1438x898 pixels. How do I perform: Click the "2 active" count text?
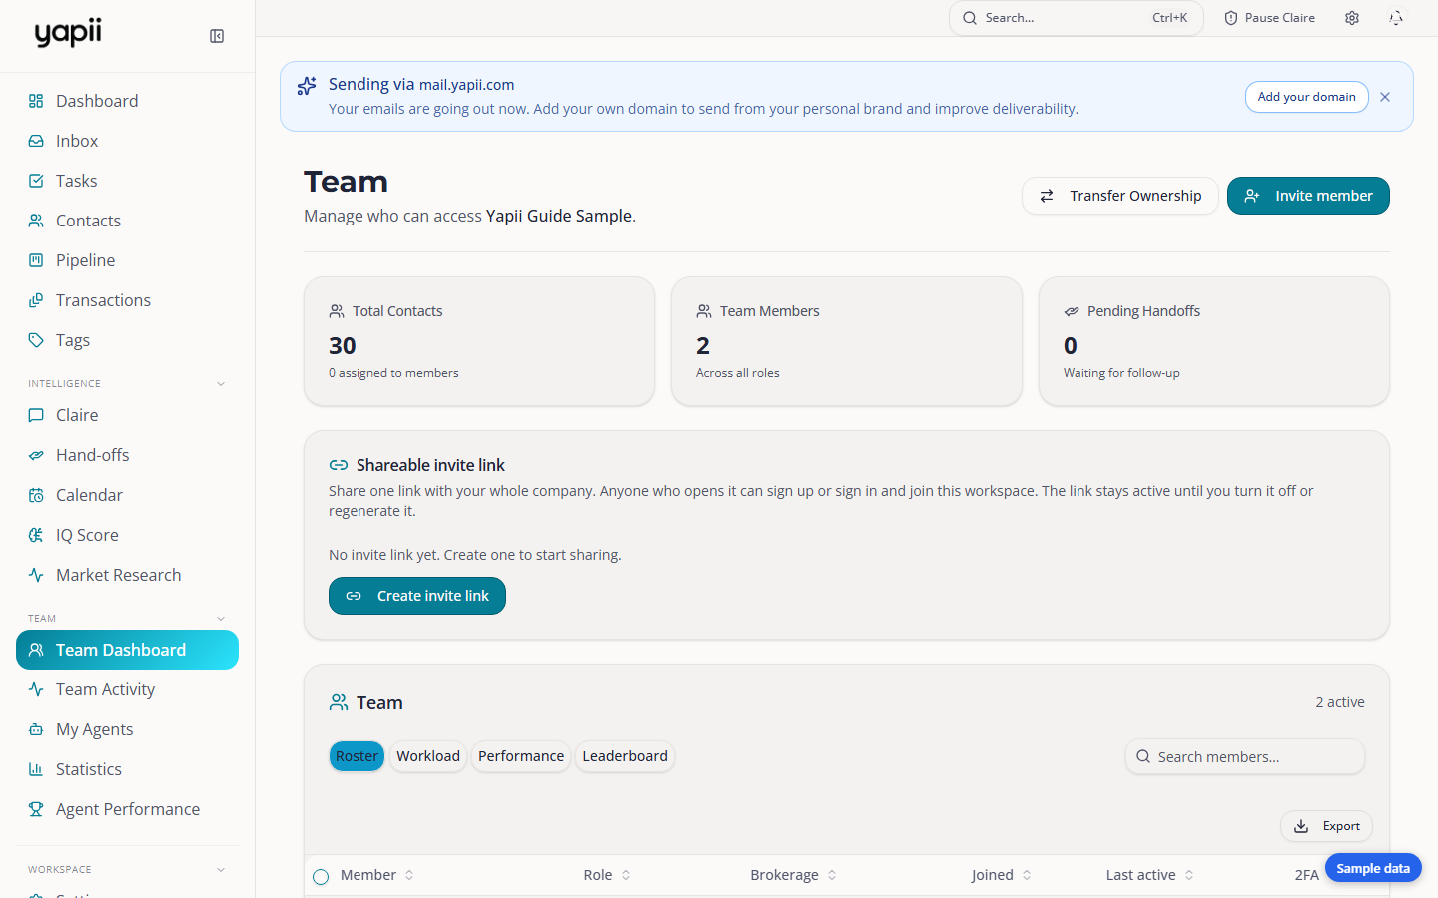click(1340, 702)
